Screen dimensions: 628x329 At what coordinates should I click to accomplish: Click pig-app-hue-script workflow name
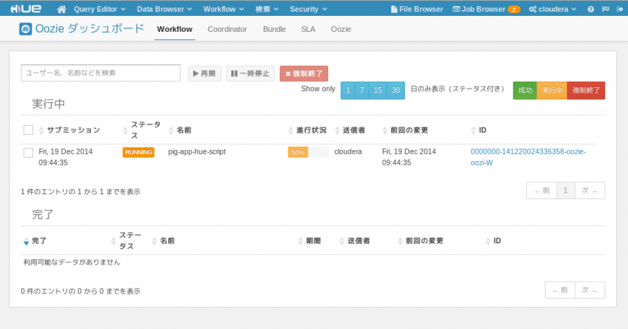(197, 152)
